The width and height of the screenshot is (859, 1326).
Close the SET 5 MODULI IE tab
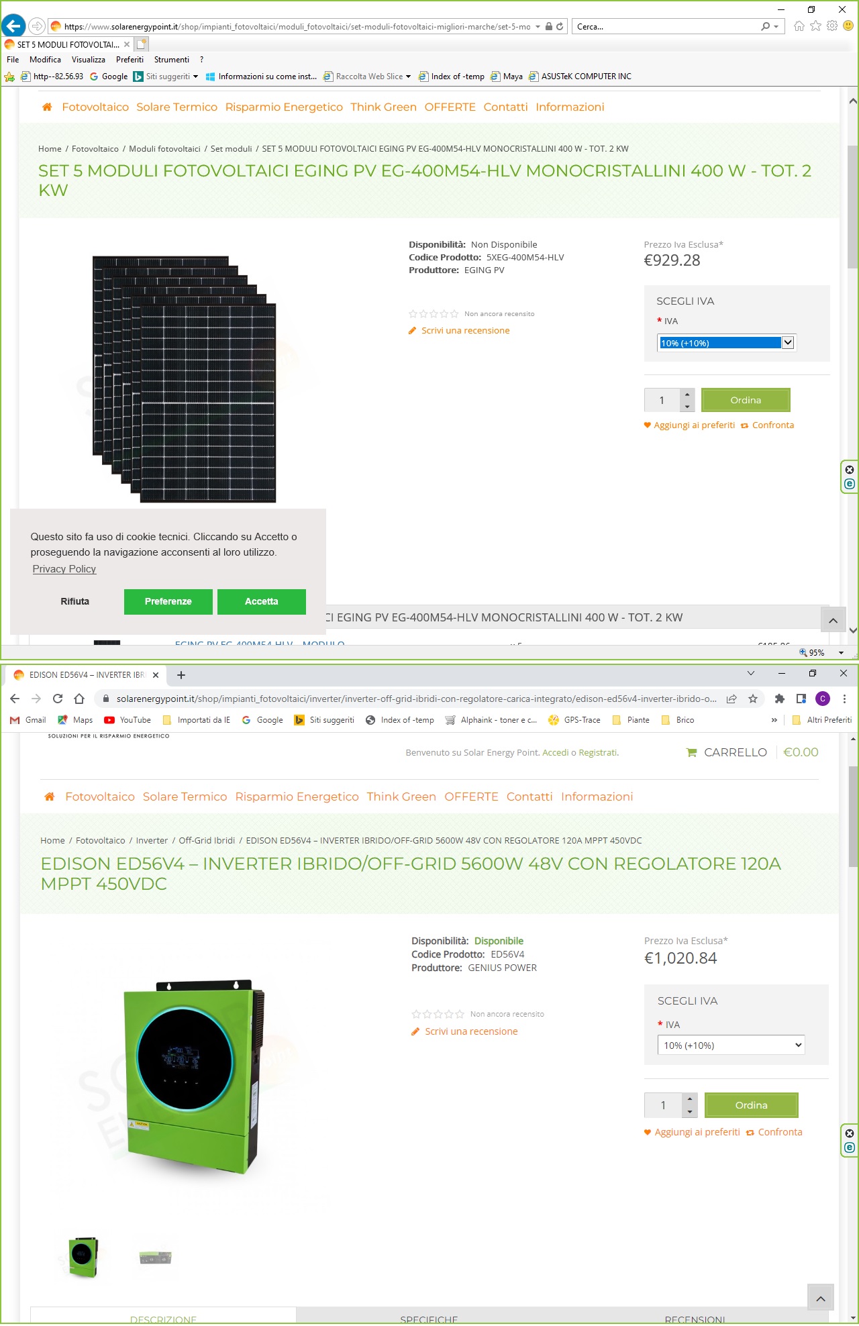127,44
